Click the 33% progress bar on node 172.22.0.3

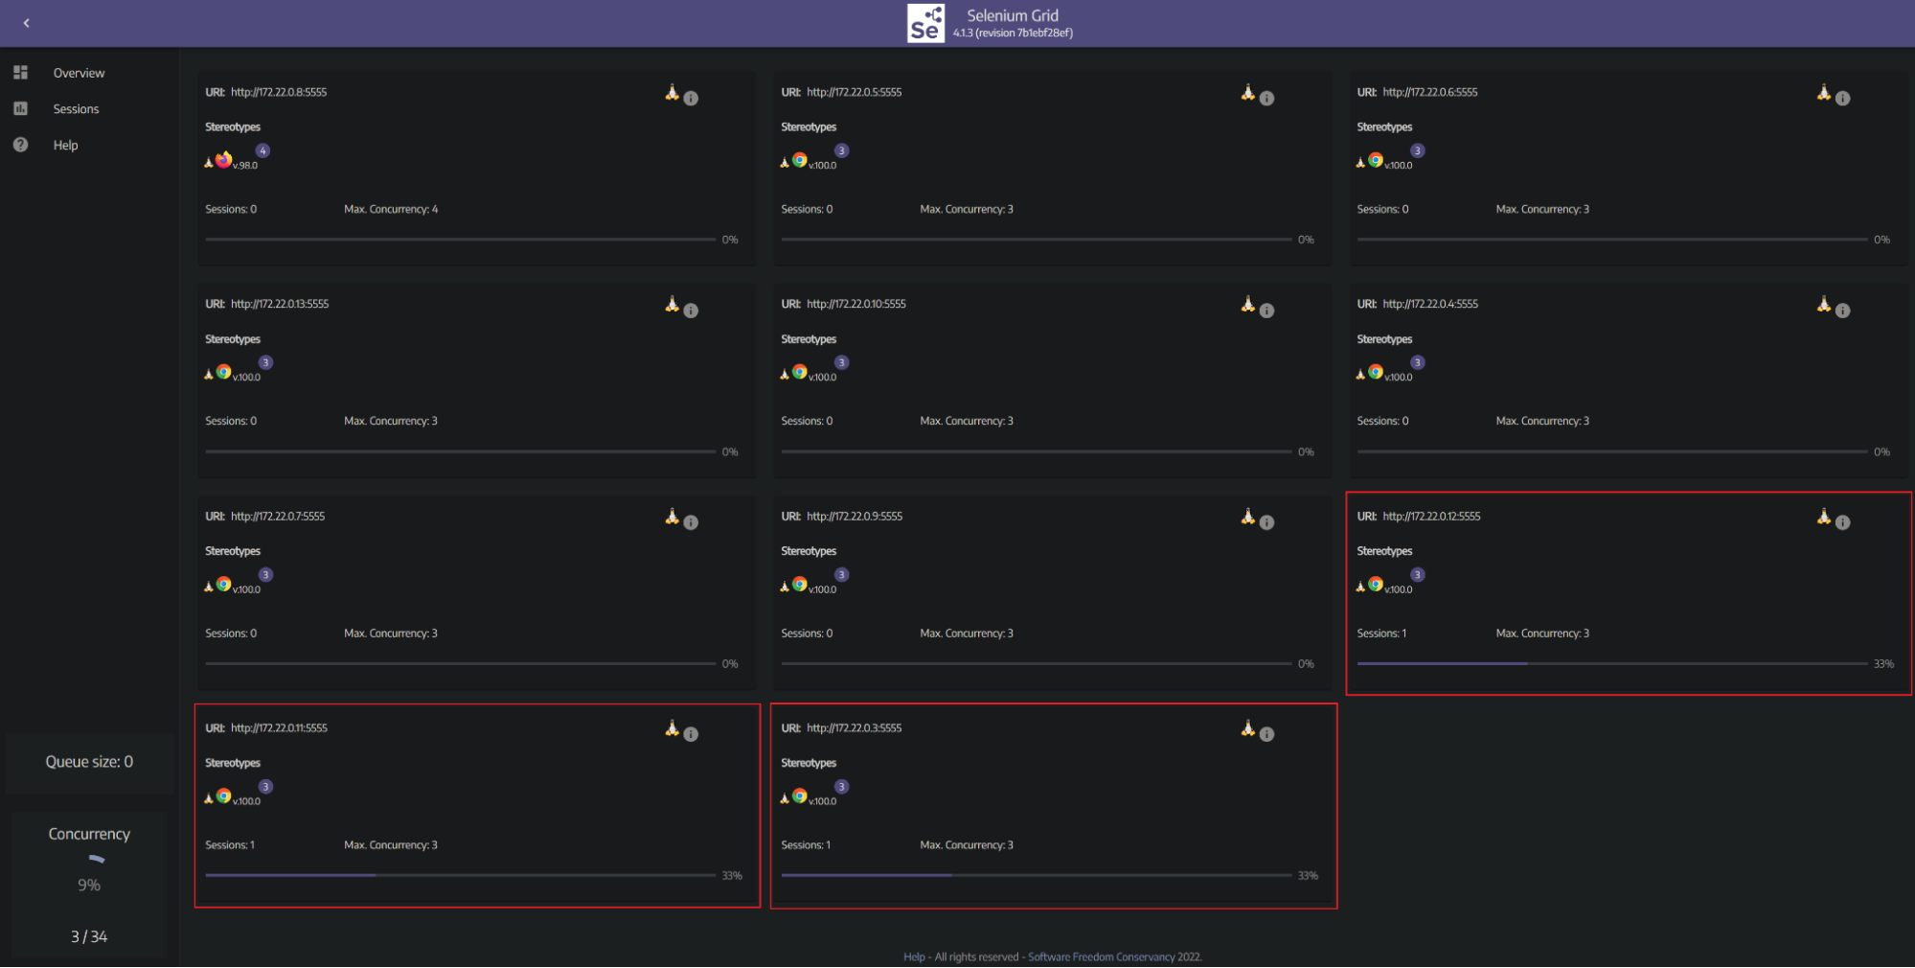(1037, 875)
